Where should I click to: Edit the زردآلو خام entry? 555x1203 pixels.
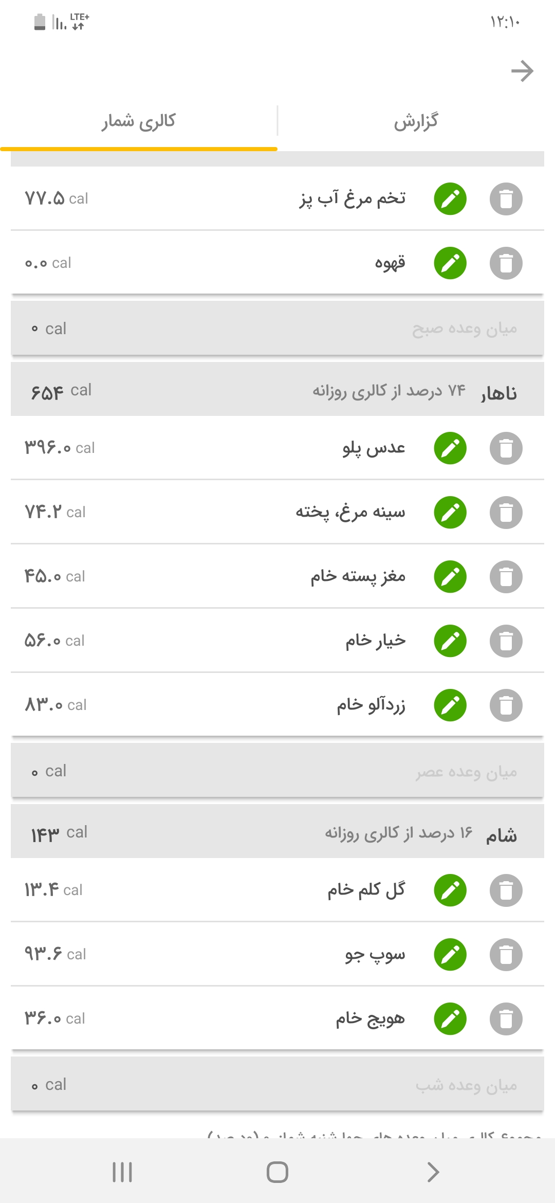(450, 705)
